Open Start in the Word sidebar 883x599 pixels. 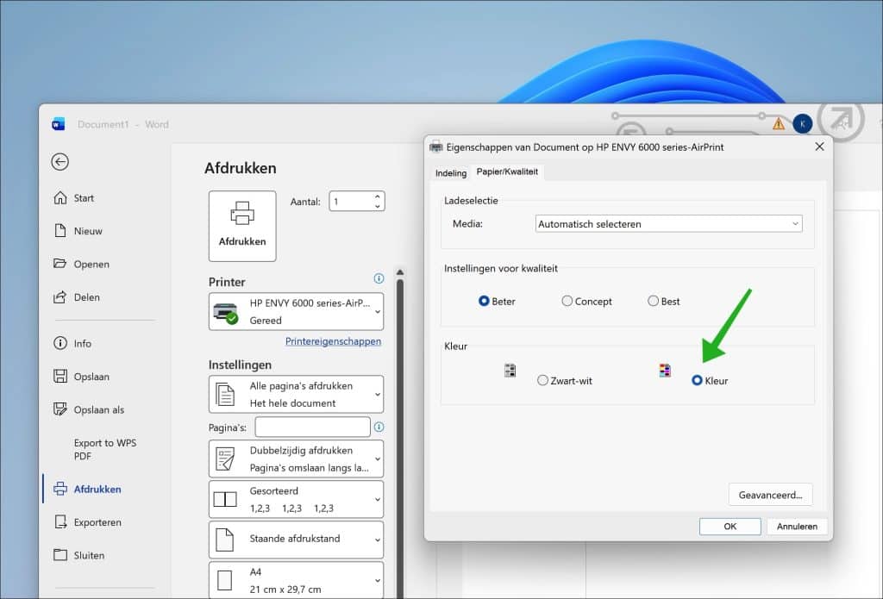click(84, 198)
